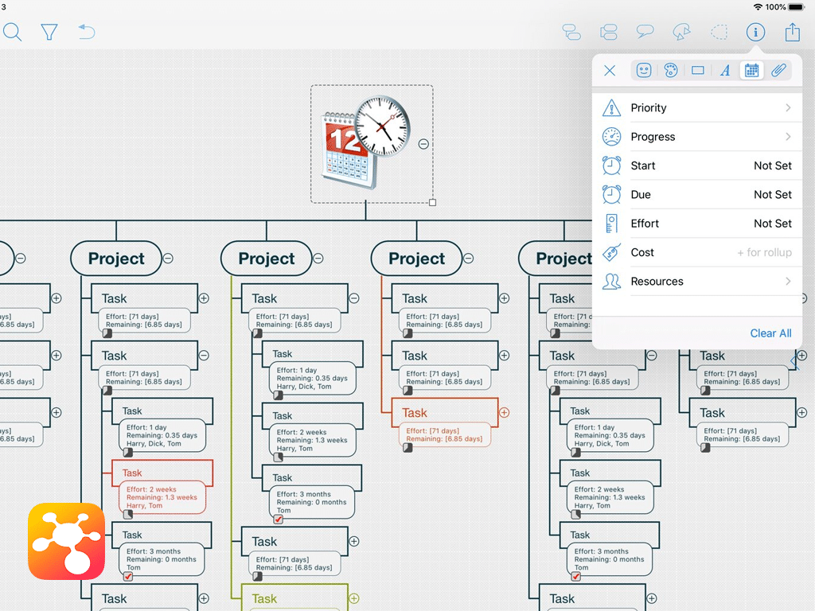The image size is (815, 611).
Task: Switch to the color palette tab
Action: 671,71
